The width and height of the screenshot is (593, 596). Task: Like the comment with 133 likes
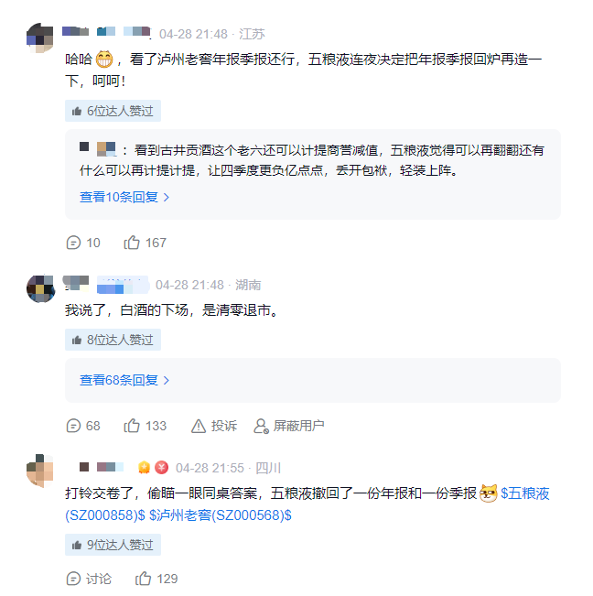(132, 426)
